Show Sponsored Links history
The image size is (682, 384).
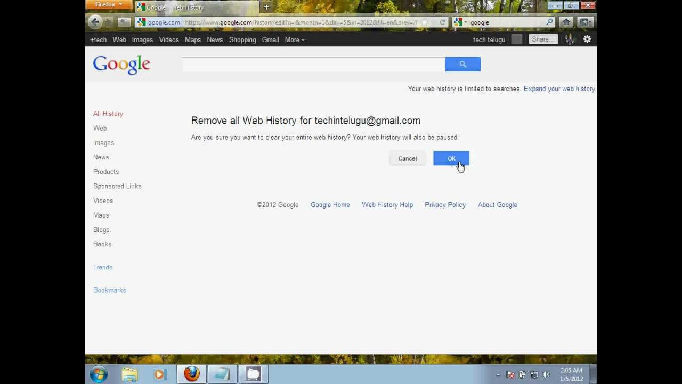tap(117, 186)
